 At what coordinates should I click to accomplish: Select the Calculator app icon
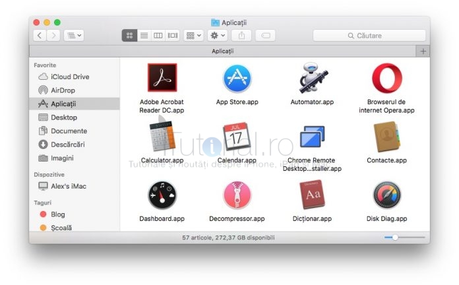(x=162, y=137)
